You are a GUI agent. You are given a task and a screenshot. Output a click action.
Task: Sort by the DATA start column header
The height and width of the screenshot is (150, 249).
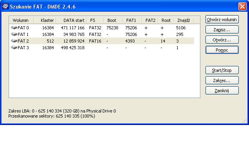[x=71, y=20]
